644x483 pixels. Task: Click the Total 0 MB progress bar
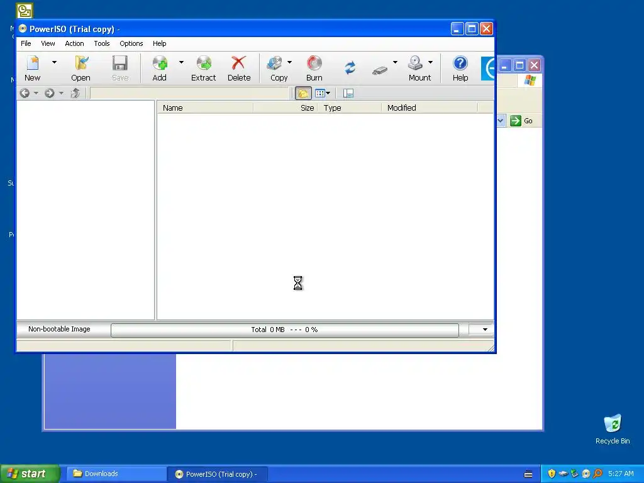pyautogui.click(x=285, y=330)
